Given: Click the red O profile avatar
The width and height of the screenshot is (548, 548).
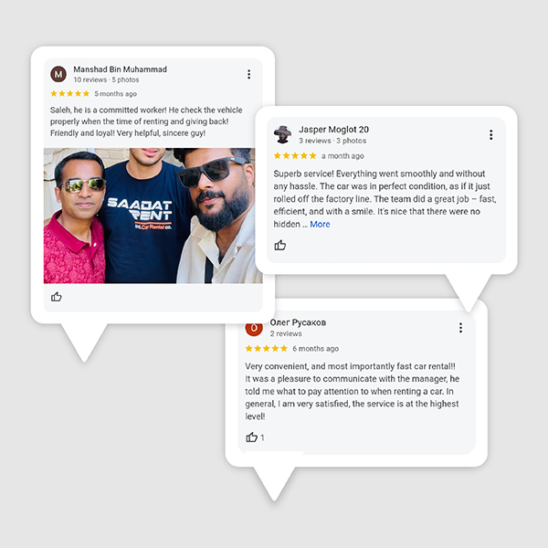Looking at the screenshot, I should pos(254,328).
